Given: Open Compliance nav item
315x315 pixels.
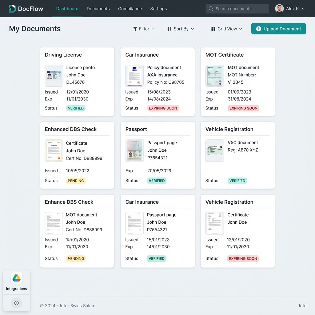Looking at the screenshot, I should tap(130, 9).
